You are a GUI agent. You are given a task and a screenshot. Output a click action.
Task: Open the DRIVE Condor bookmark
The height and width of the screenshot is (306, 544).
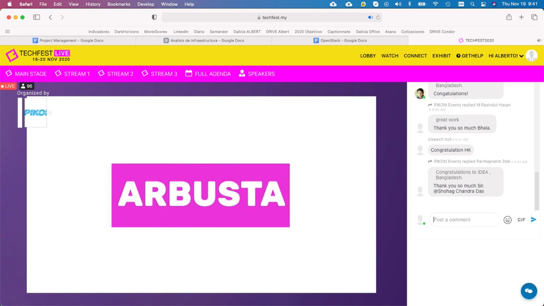(442, 32)
